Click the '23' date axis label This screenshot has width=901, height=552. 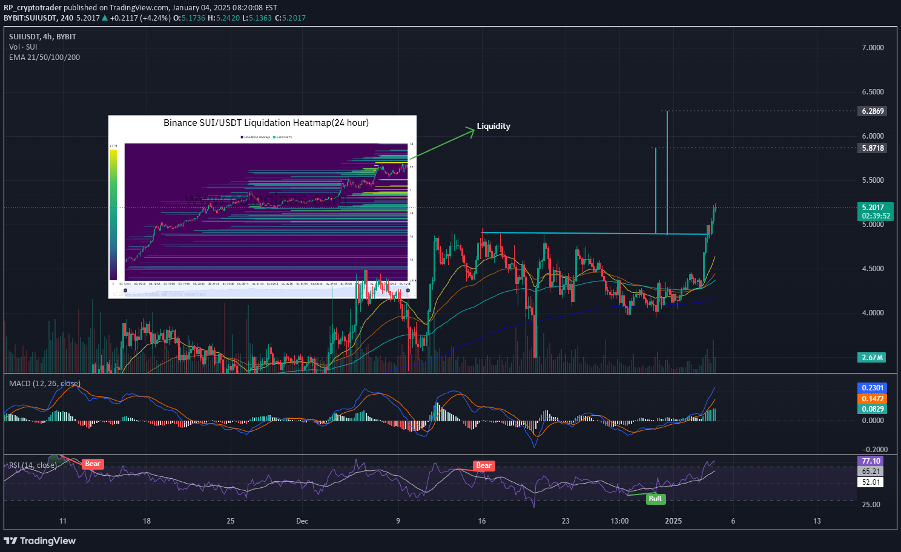566,521
